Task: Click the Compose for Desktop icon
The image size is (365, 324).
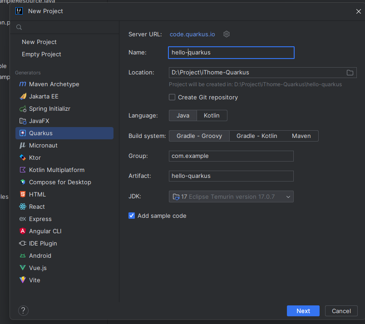Action: pos(23,182)
